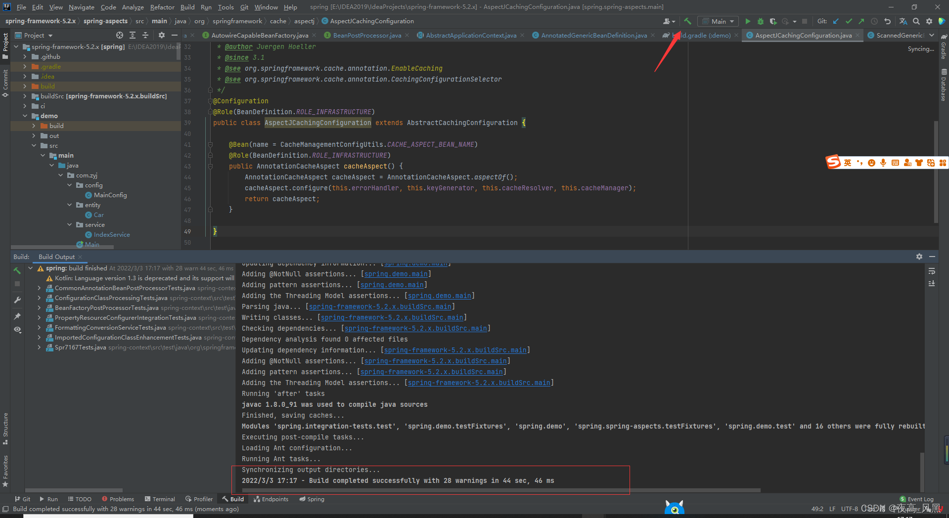Click Collapse All icon in the Project panel header

click(145, 35)
